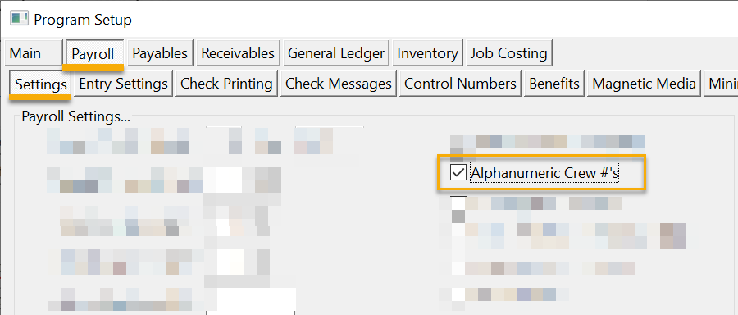The image size is (738, 315).
Task: Open the Entry Settings sub-tab
Action: tap(123, 84)
